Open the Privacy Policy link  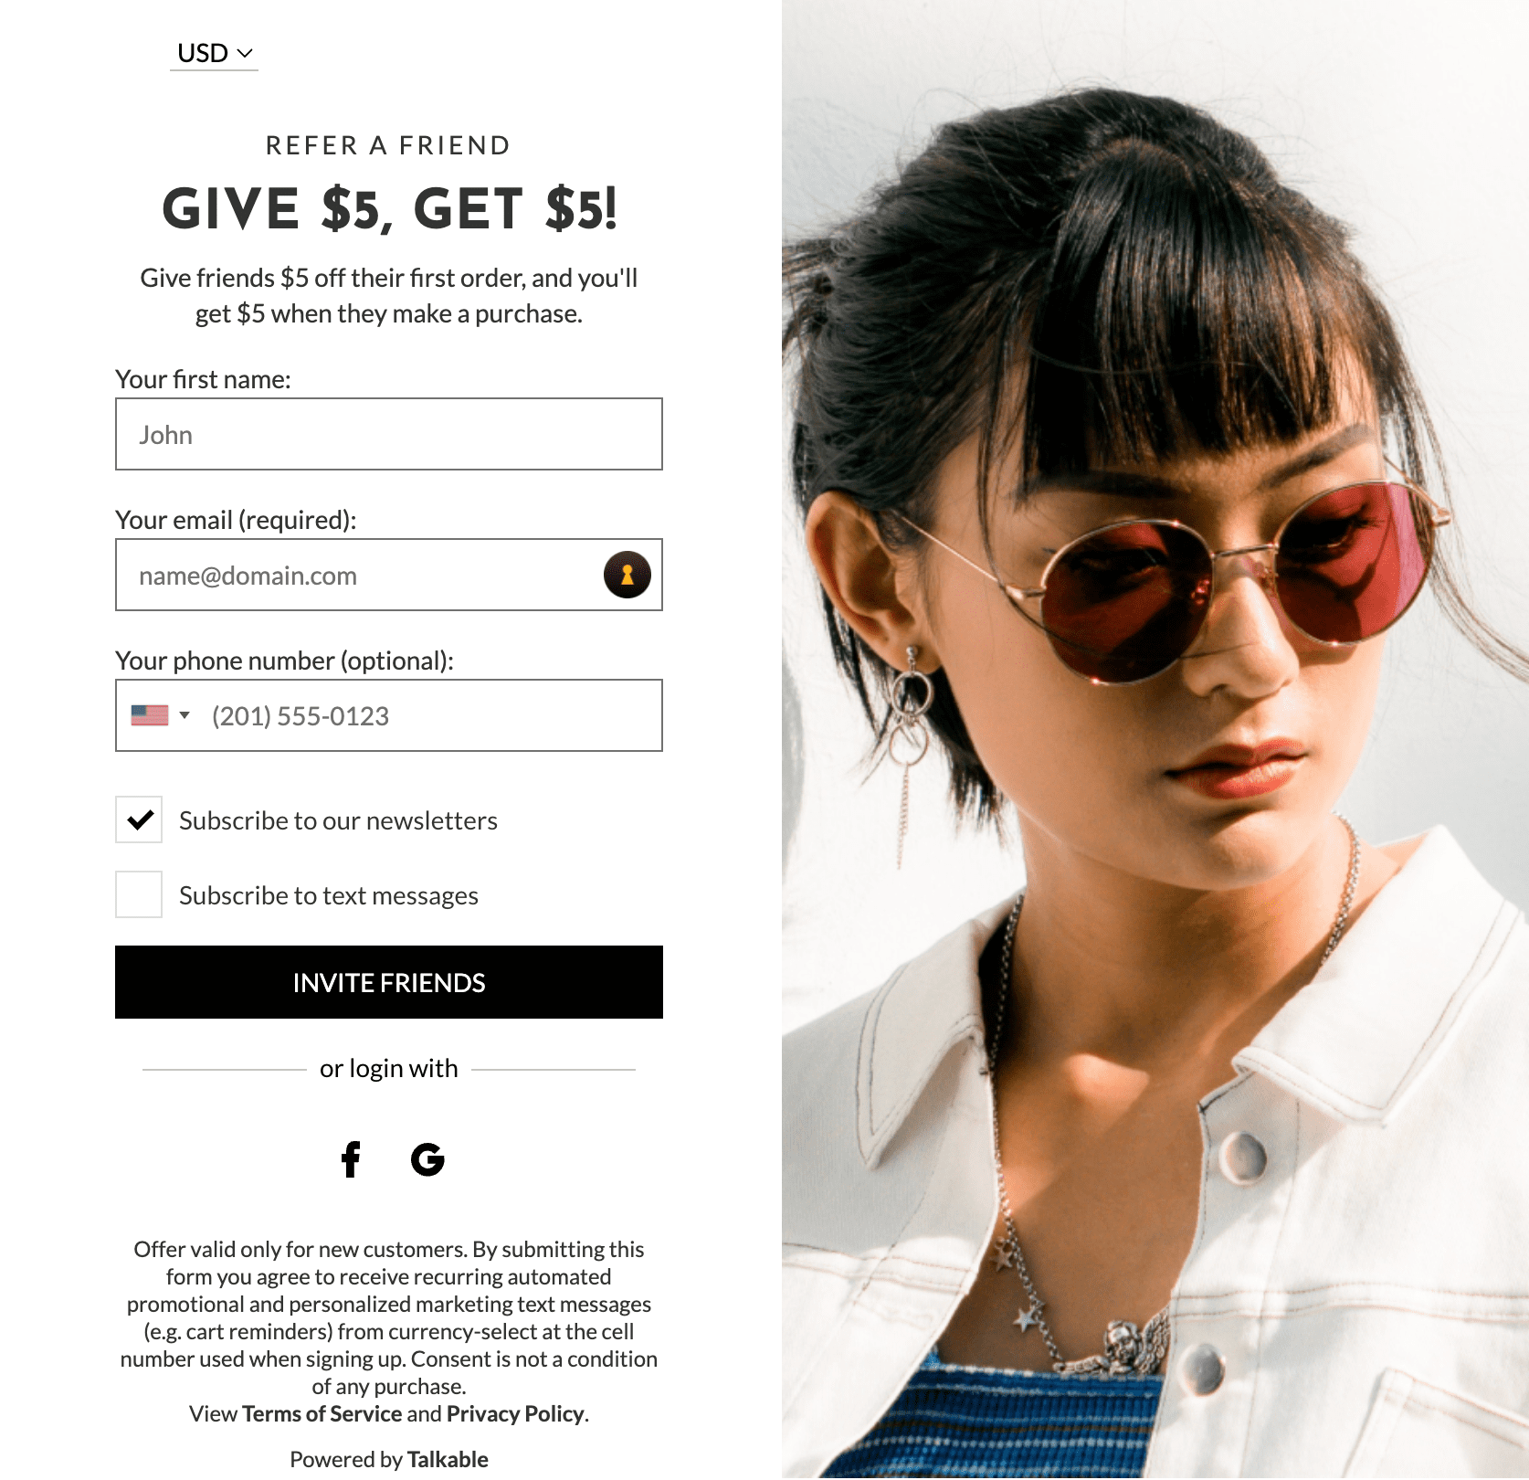[515, 1413]
